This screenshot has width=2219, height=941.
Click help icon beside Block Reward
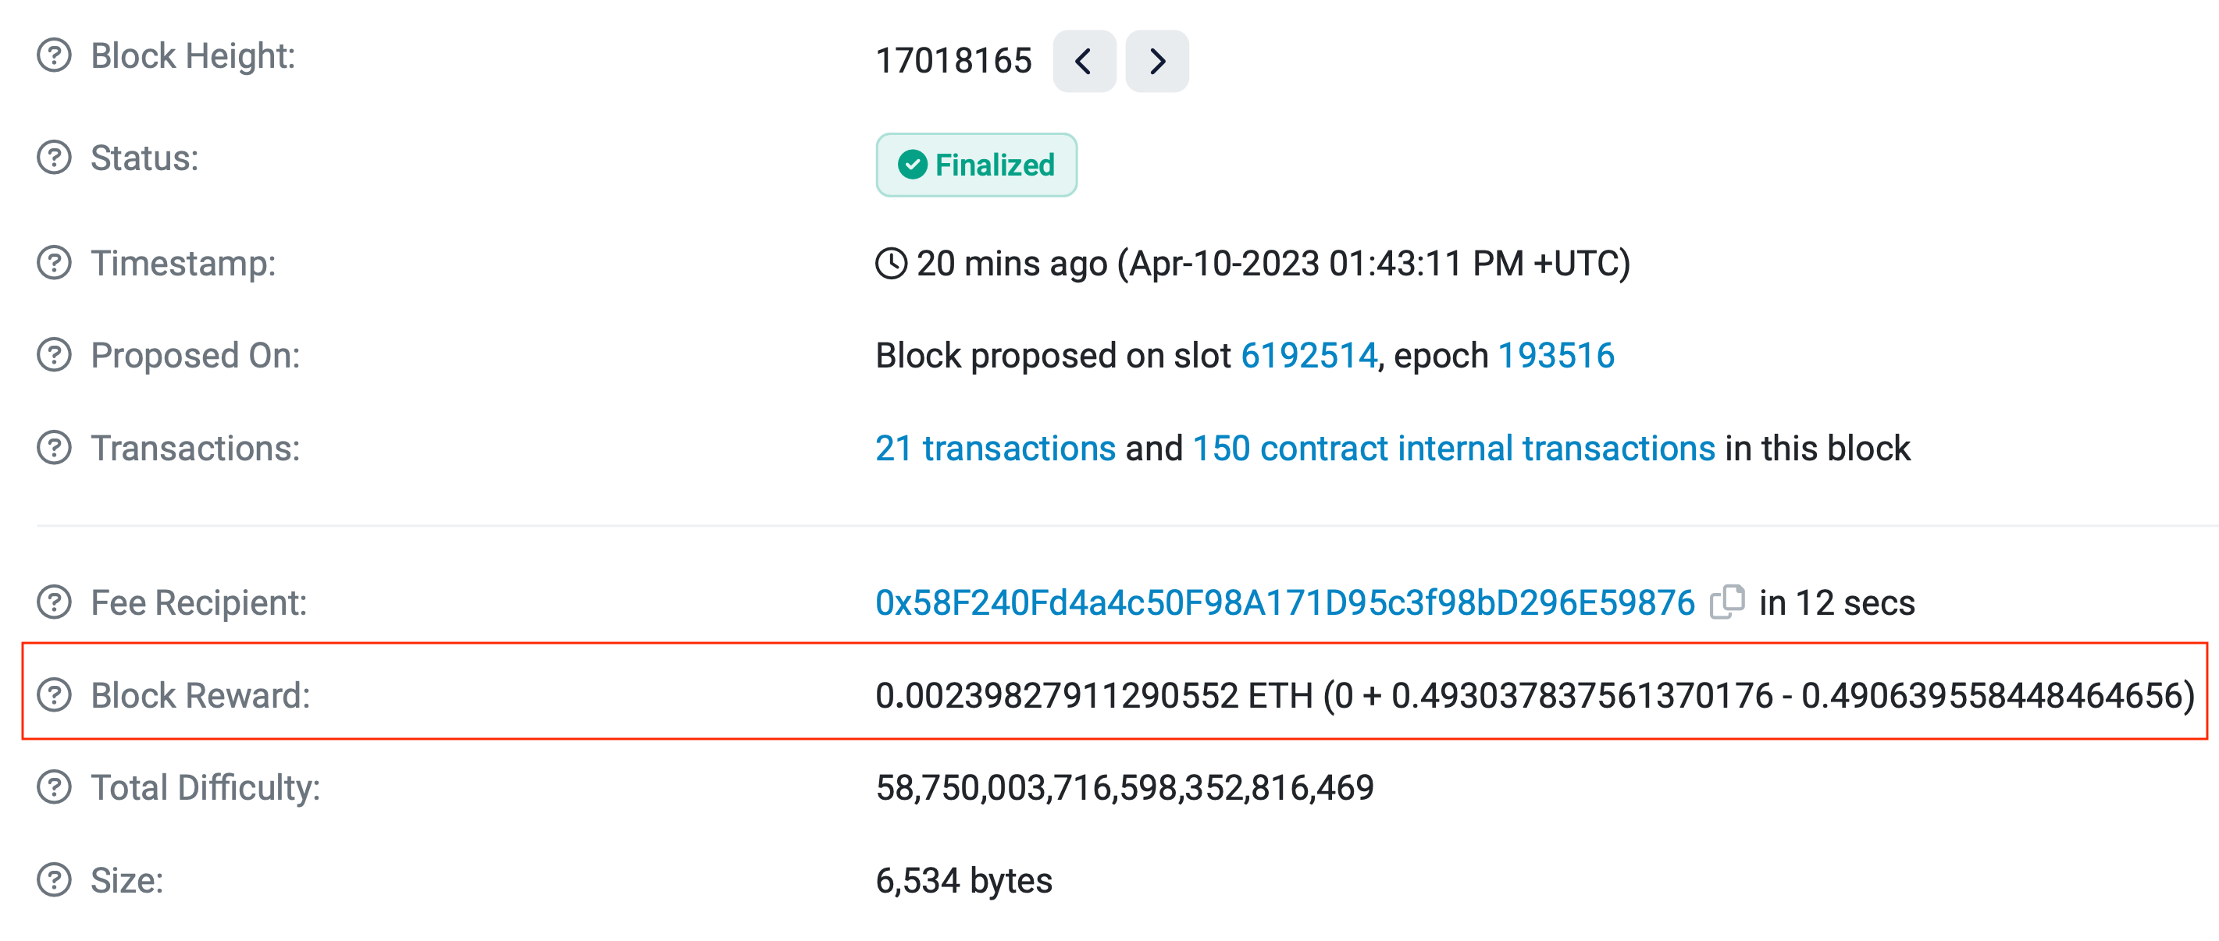pyautogui.click(x=55, y=696)
